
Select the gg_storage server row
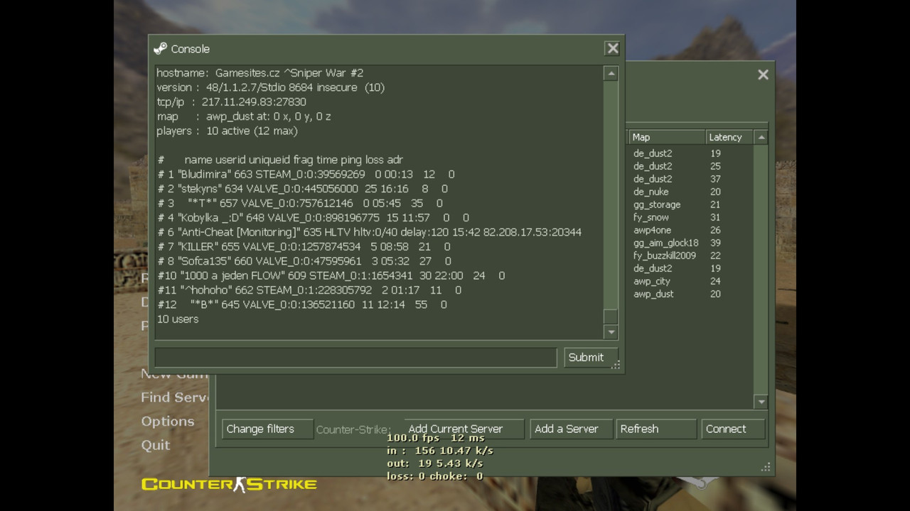coord(690,204)
